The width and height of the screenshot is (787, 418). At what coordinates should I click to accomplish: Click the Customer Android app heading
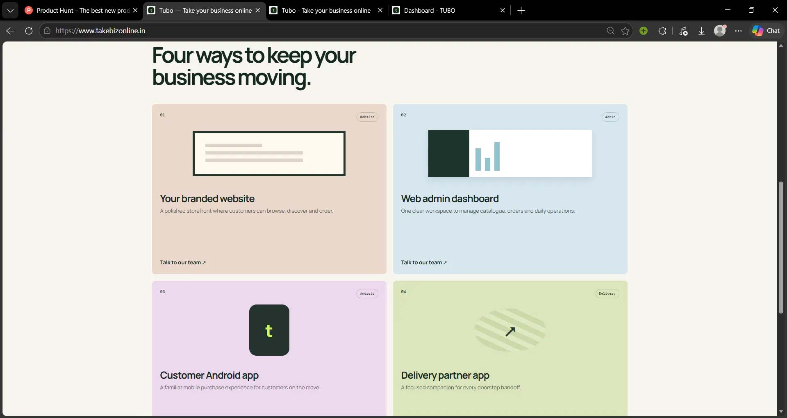(x=209, y=375)
